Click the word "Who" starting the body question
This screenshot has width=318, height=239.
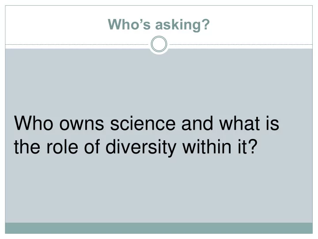point(34,123)
